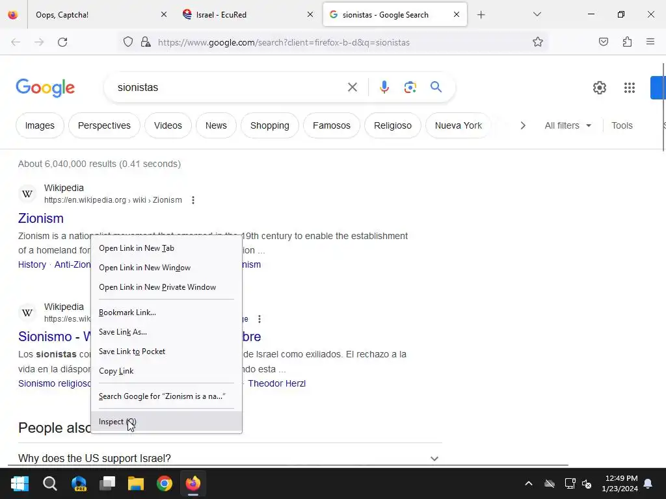The height and width of the screenshot is (499, 666).
Task: Show hidden system tray icons
Action: (x=528, y=483)
